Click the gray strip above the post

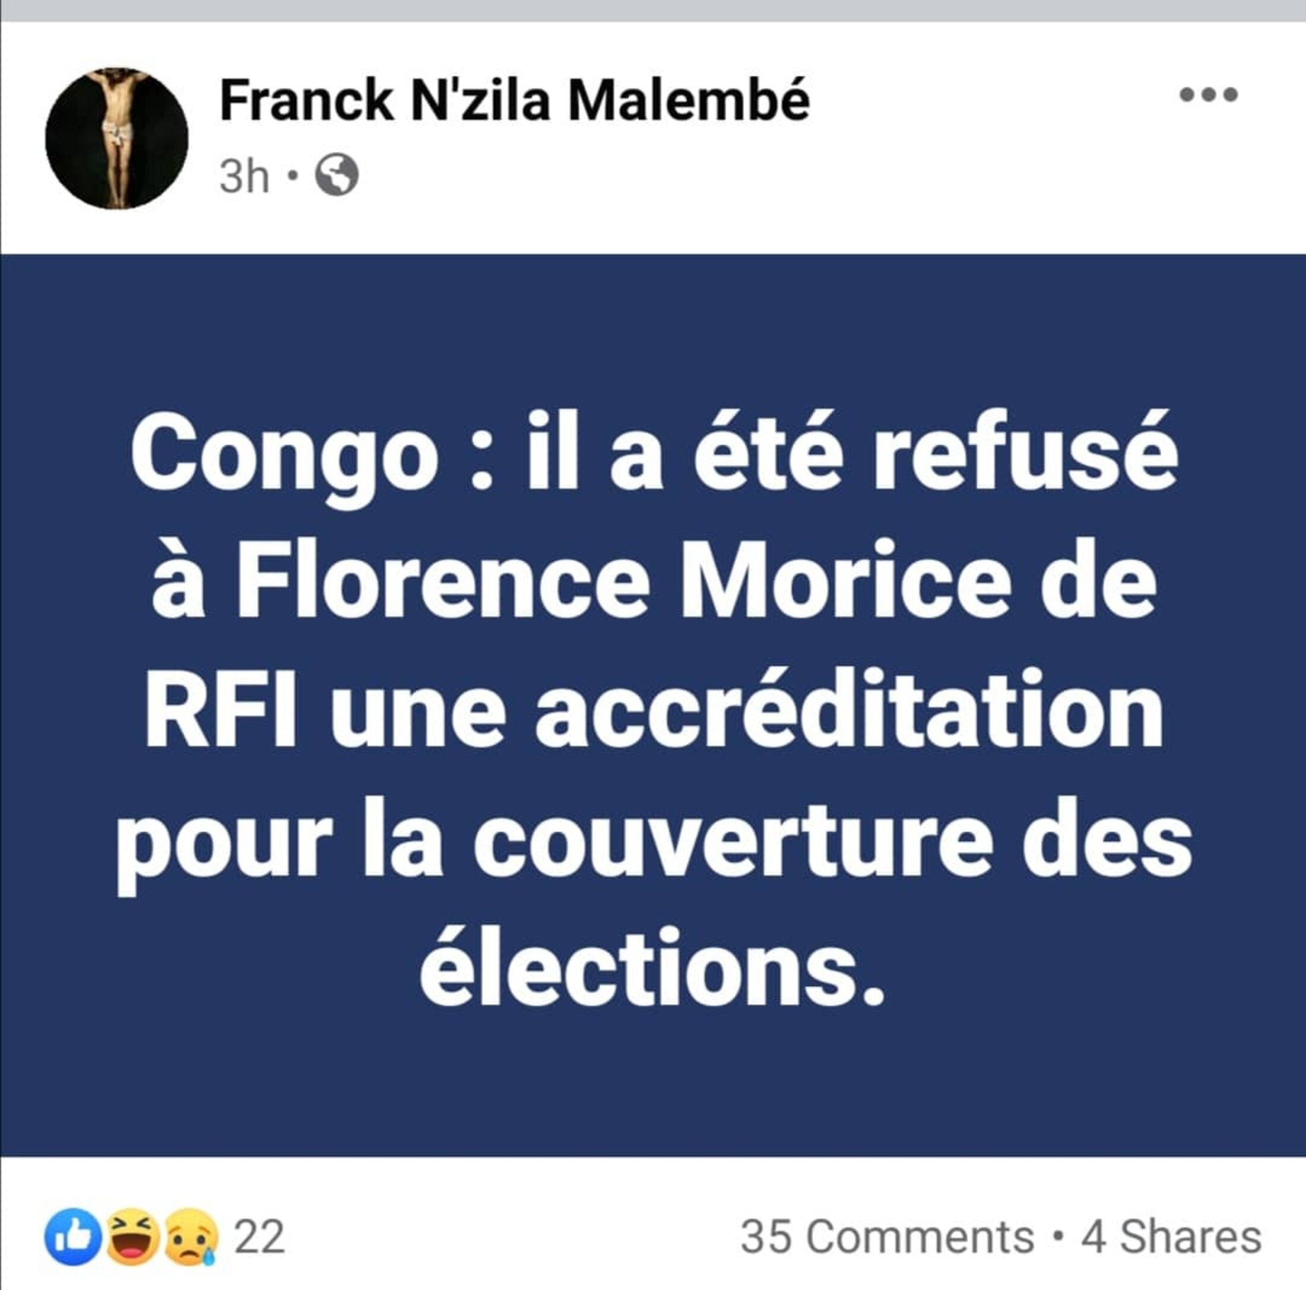coord(652,10)
